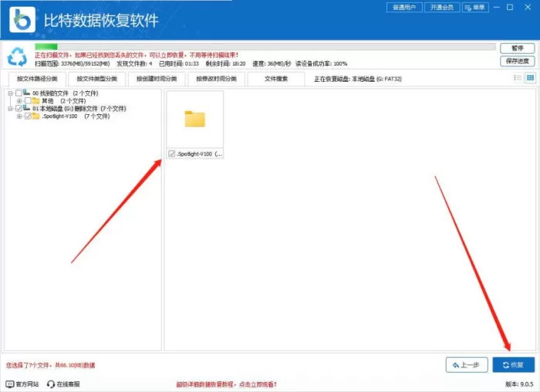Switch to 按修改时间分类 tab

click(216, 79)
